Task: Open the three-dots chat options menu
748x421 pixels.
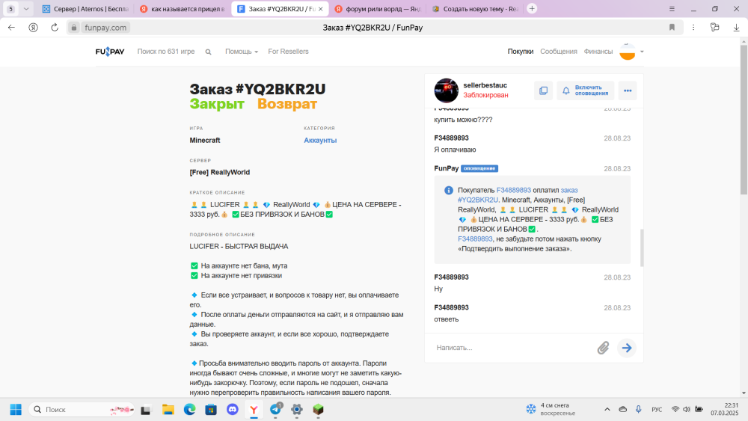Action: pyautogui.click(x=628, y=90)
